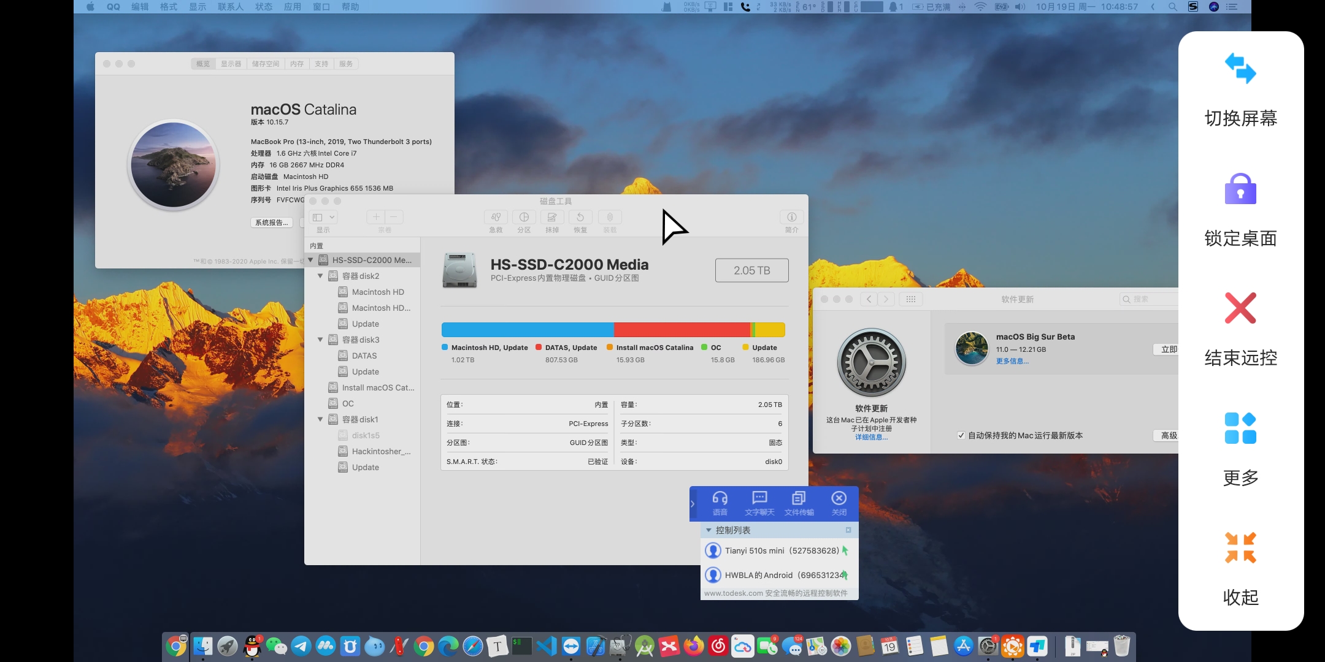The height and width of the screenshot is (662, 1325).
Task: Open the 编辑 menu in the menu bar
Action: click(140, 7)
